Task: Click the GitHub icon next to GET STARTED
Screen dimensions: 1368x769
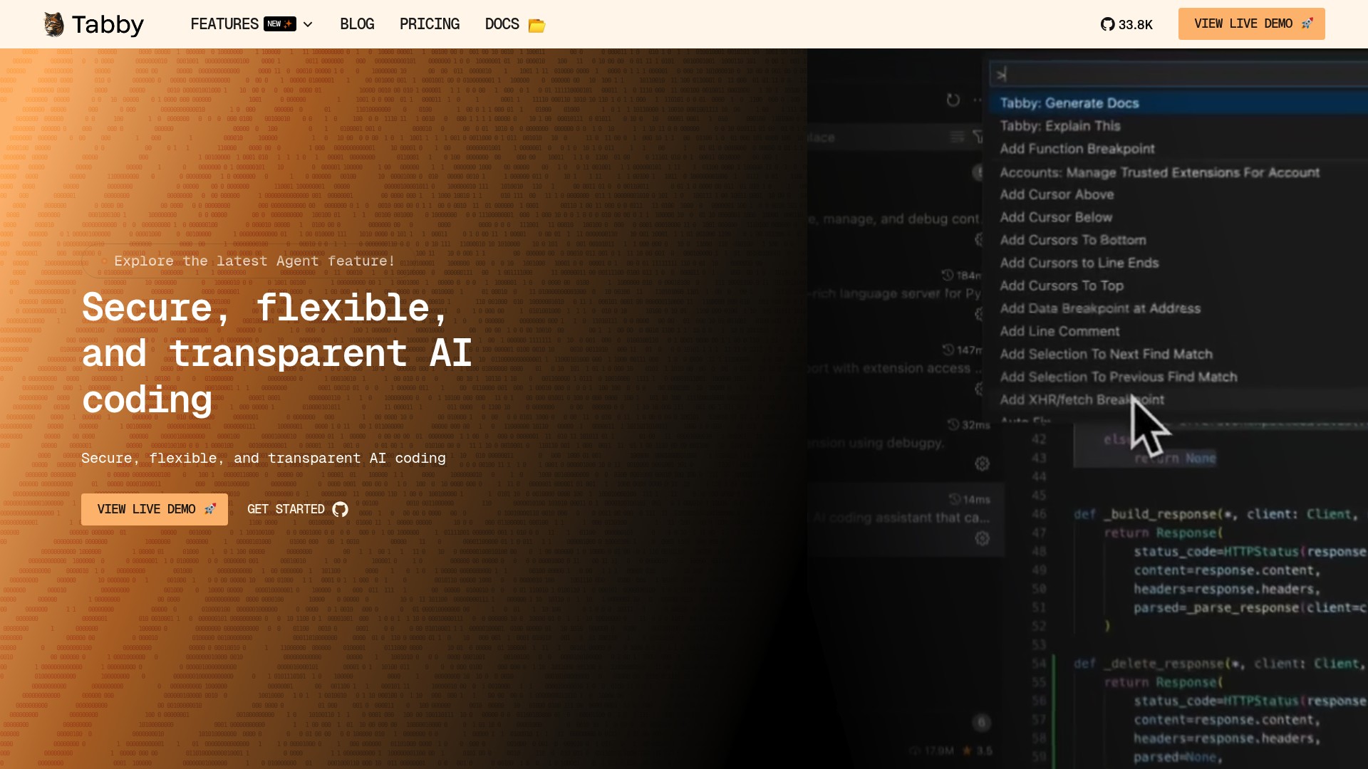Action: (341, 509)
